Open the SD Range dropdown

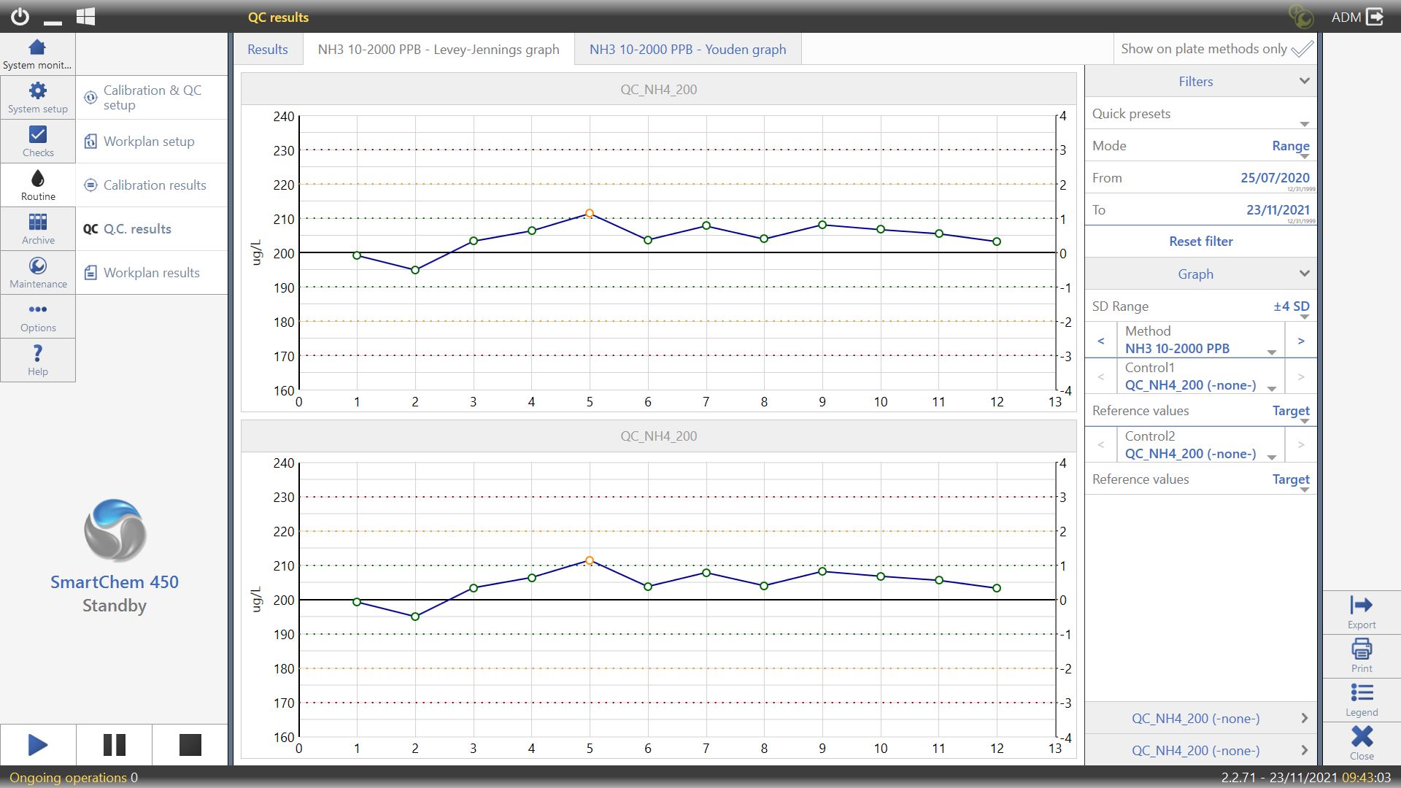pyautogui.click(x=1290, y=307)
